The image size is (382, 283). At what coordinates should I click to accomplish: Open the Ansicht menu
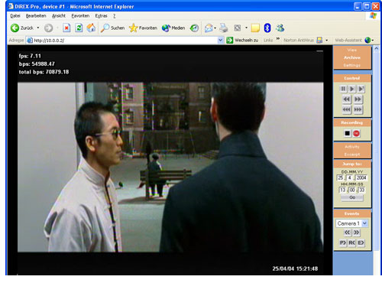[x=59, y=16]
